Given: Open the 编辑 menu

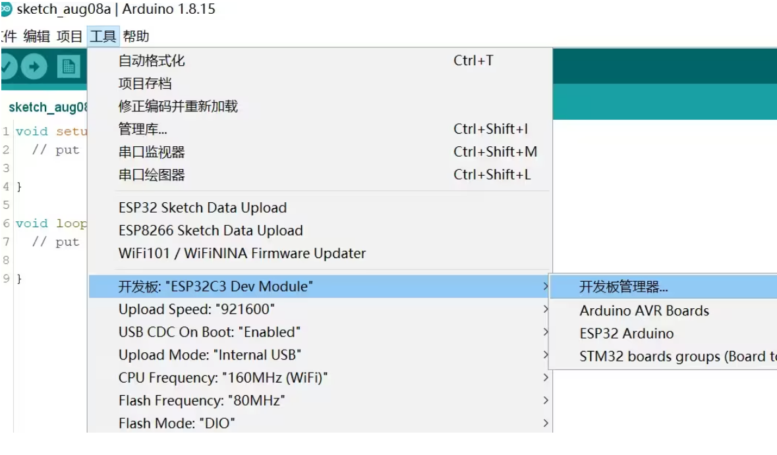Looking at the screenshot, I should point(37,36).
